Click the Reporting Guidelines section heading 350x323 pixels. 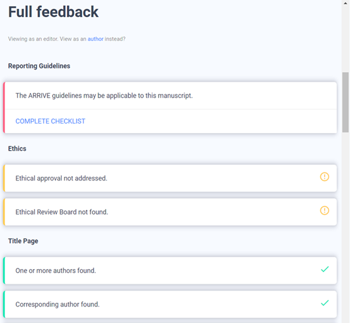(x=39, y=66)
